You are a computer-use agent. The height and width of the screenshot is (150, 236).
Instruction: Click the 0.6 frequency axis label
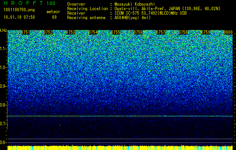(3, 142)
